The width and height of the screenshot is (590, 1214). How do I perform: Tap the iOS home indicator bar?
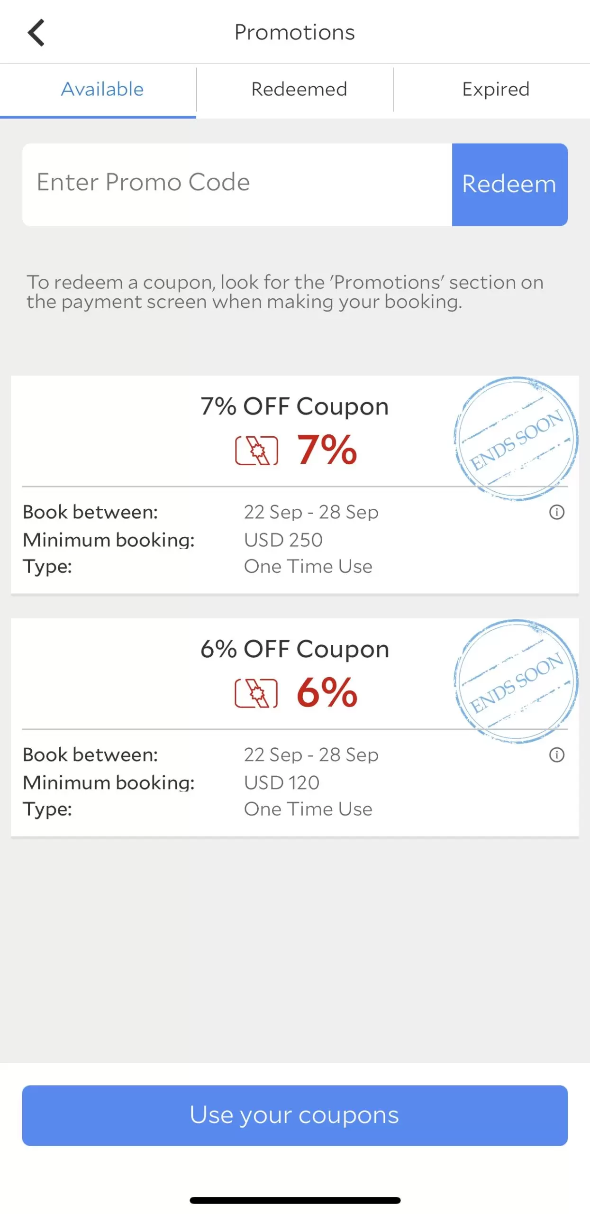coord(295,1200)
